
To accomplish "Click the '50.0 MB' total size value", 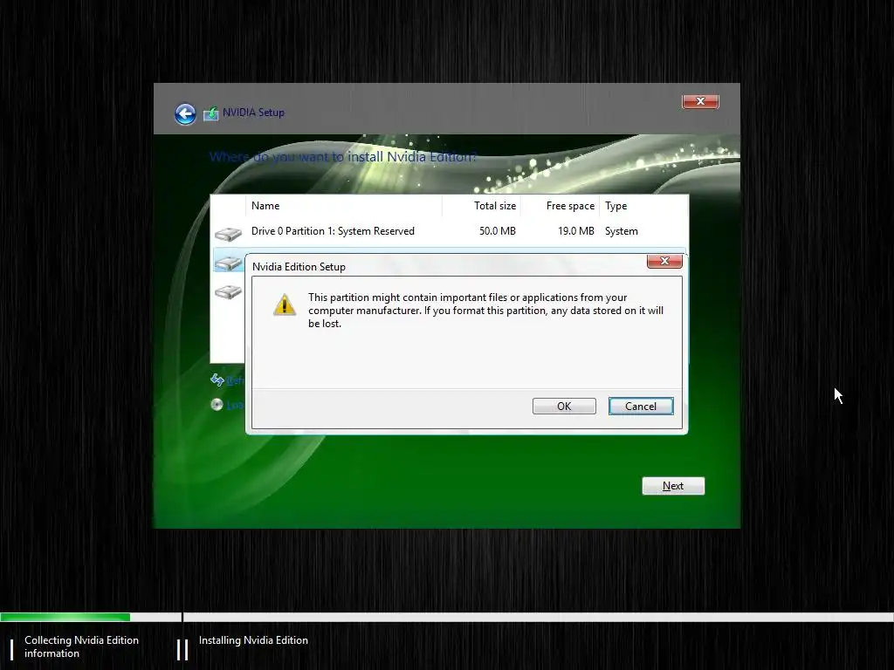I will click(497, 231).
